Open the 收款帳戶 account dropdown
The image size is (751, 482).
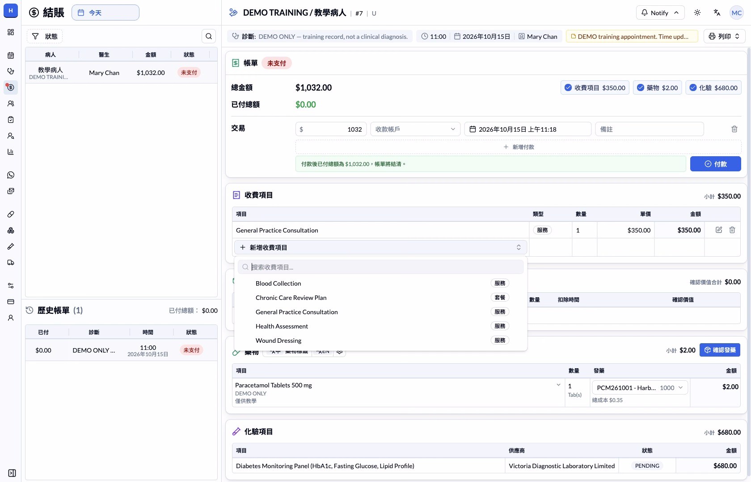tap(415, 129)
